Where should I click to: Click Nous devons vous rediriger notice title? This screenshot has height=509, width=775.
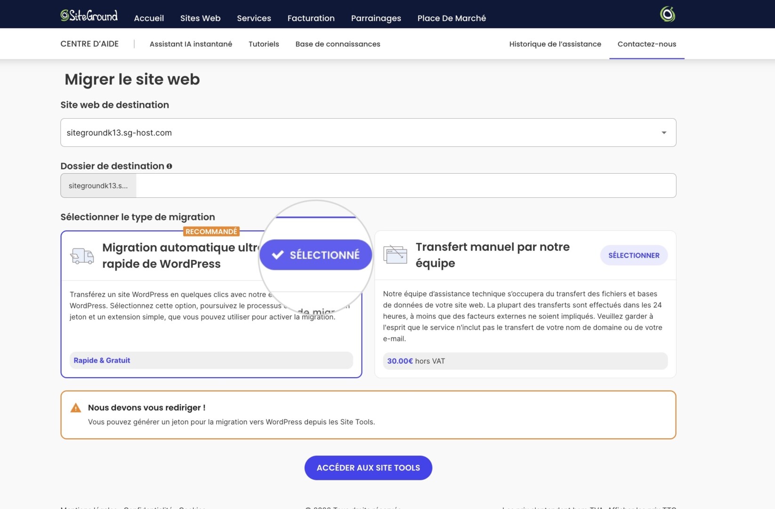click(x=146, y=408)
